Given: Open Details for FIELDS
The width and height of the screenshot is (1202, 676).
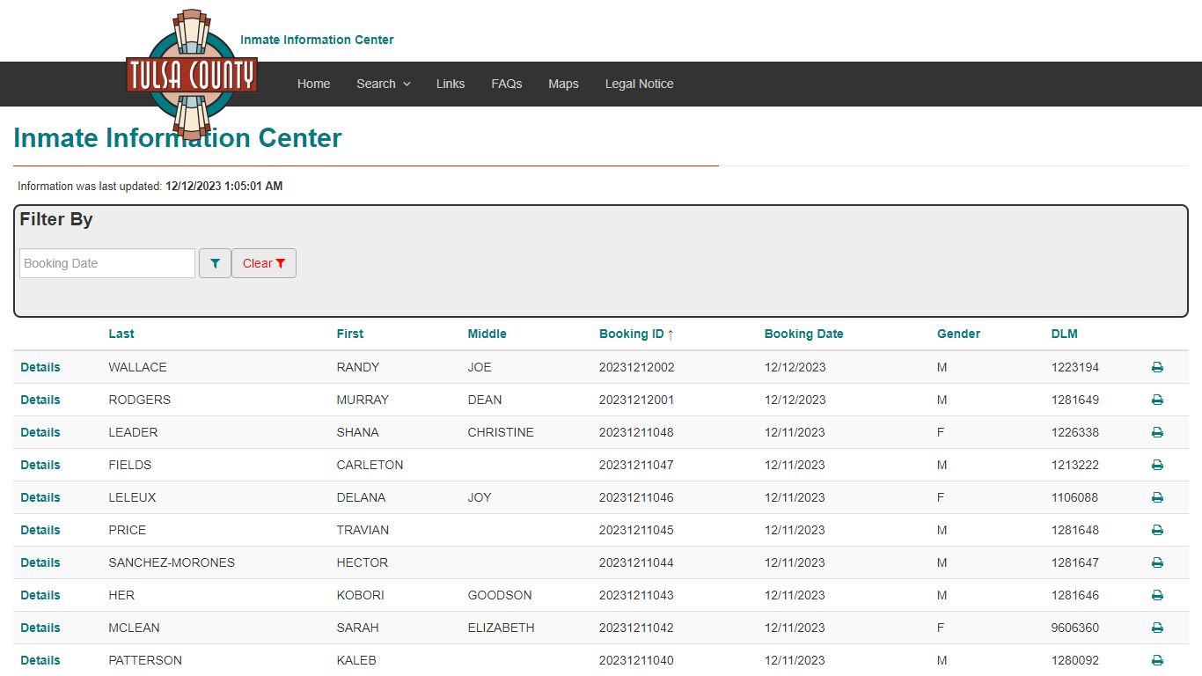Looking at the screenshot, I should click(x=40, y=465).
